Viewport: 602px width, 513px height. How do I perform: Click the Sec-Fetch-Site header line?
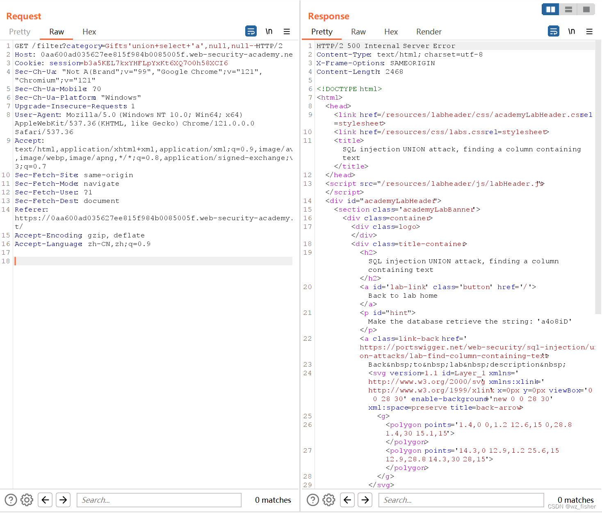pyautogui.click(x=74, y=175)
